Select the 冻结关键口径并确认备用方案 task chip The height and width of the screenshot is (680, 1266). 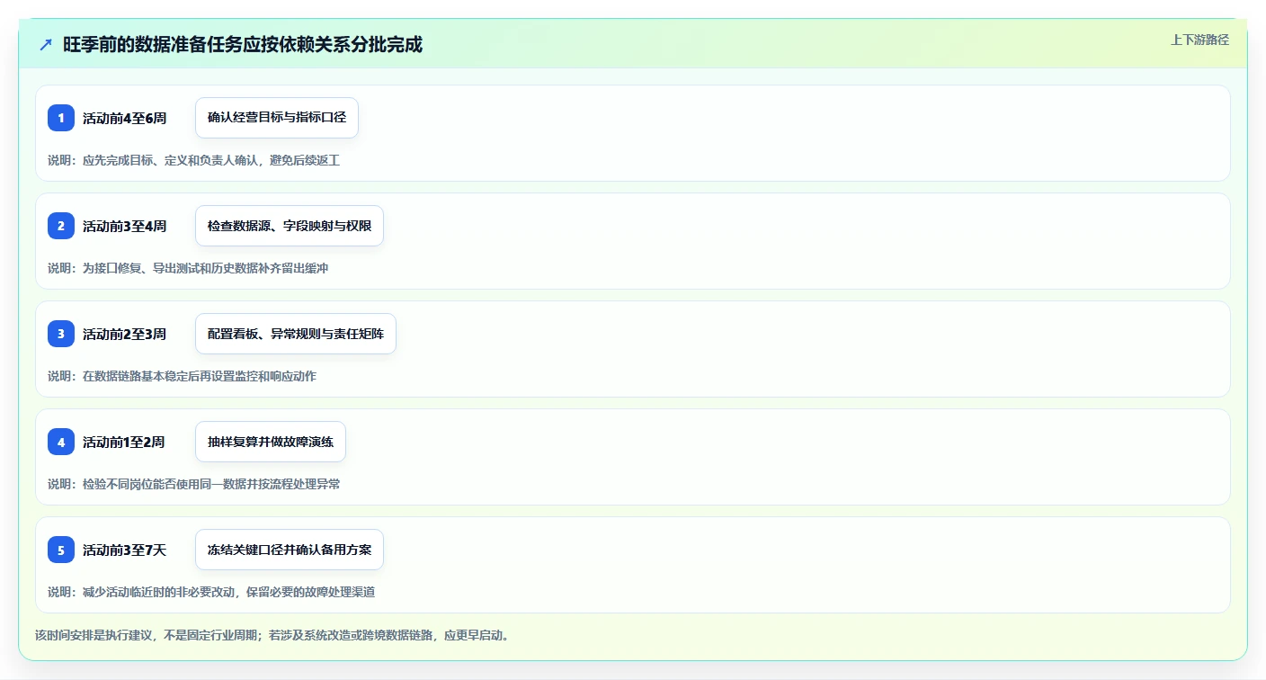[290, 550]
